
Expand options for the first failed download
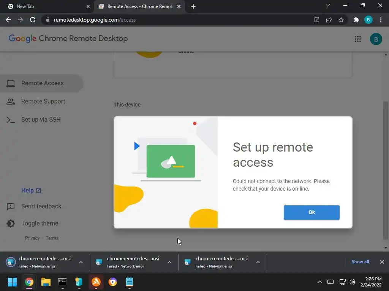click(81, 262)
